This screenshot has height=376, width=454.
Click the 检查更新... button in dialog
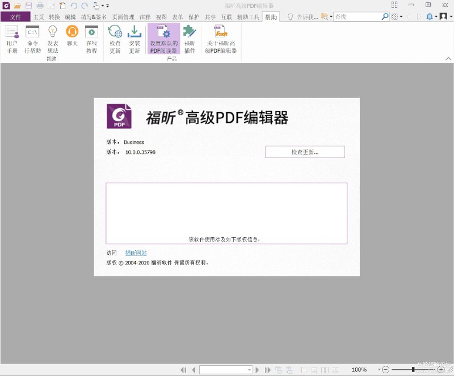coord(305,152)
